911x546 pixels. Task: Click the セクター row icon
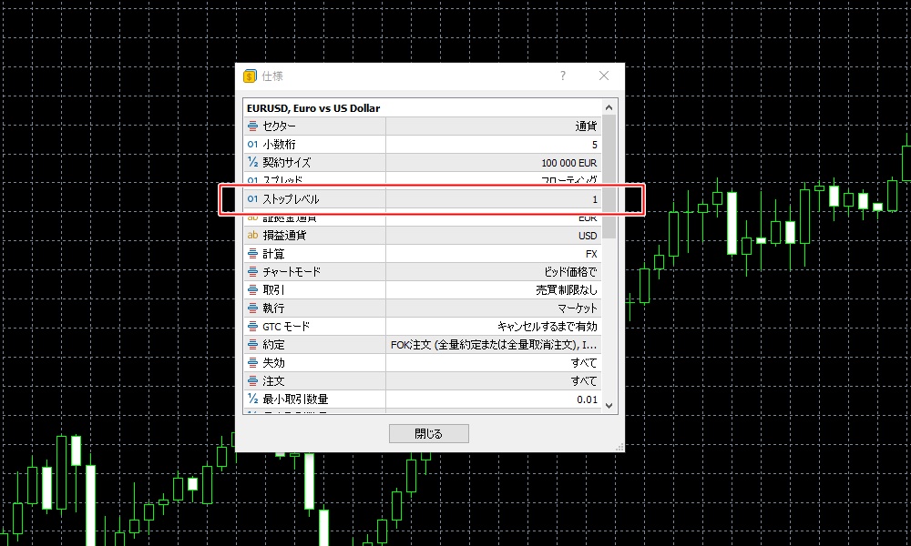(x=253, y=126)
